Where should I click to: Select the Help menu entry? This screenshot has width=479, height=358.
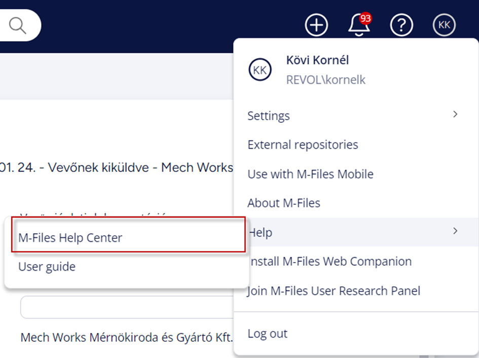(x=356, y=232)
